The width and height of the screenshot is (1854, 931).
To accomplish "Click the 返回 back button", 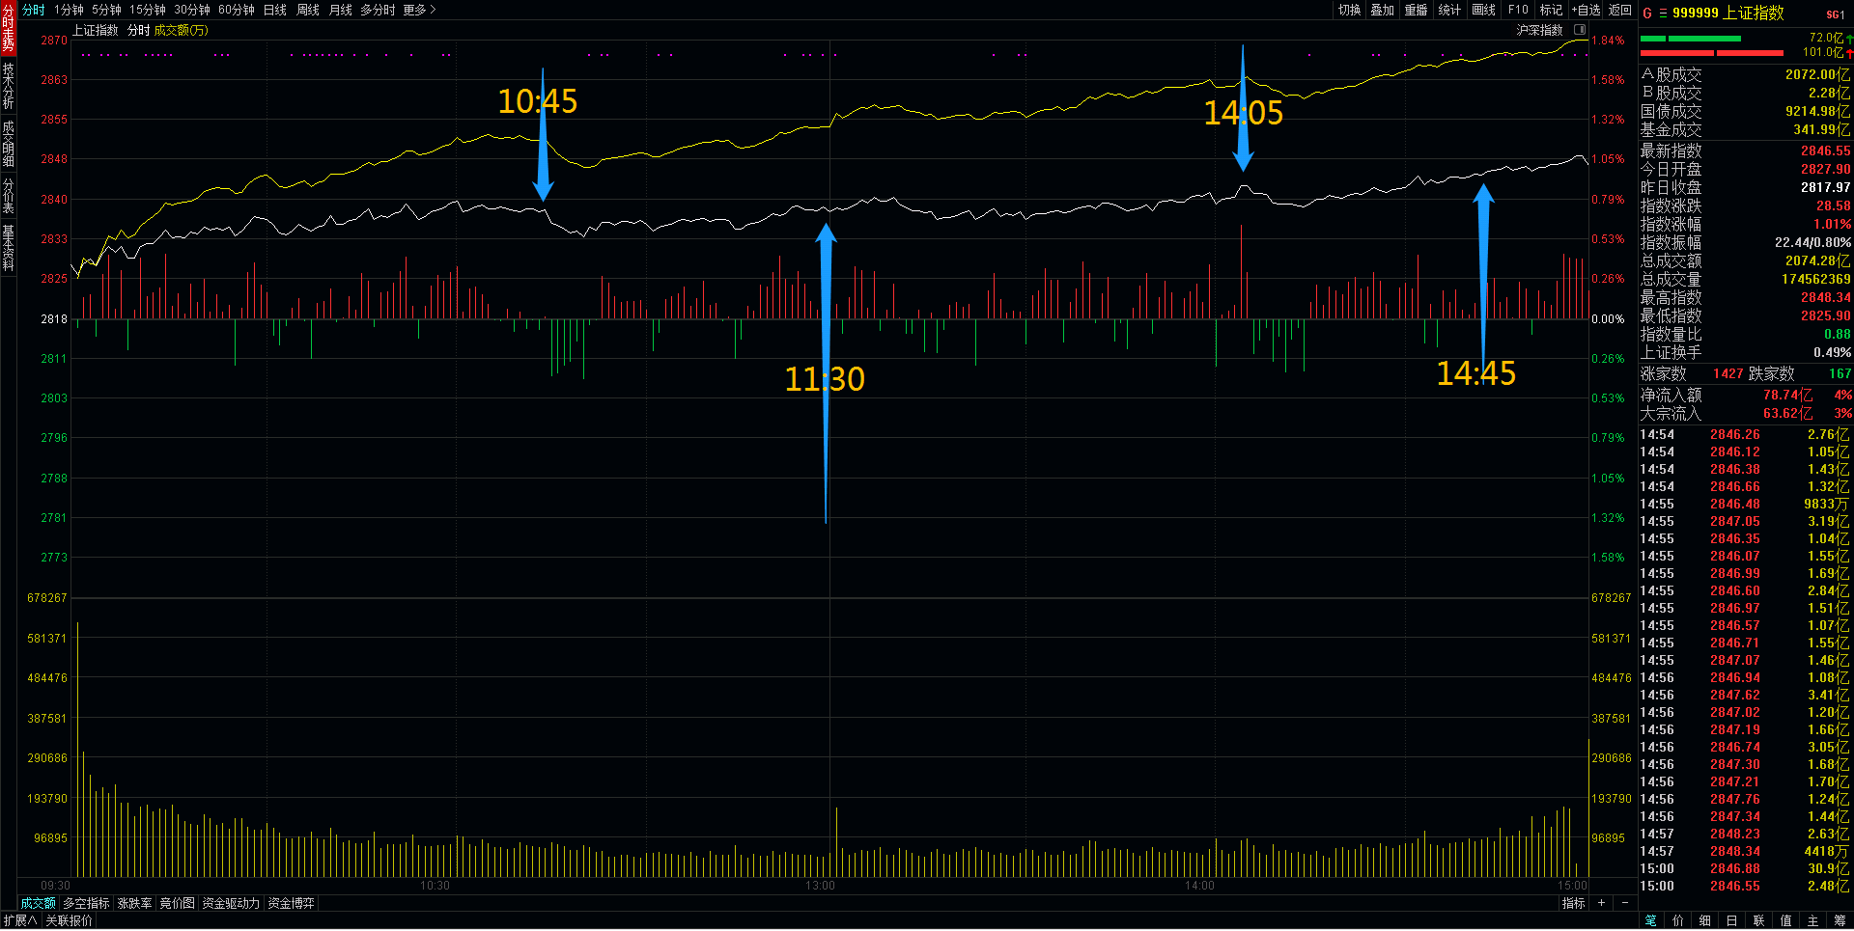I will click(x=1619, y=10).
